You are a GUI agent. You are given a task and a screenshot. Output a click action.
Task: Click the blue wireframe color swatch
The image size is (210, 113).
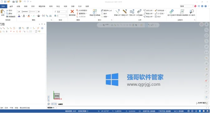pos(19,16)
